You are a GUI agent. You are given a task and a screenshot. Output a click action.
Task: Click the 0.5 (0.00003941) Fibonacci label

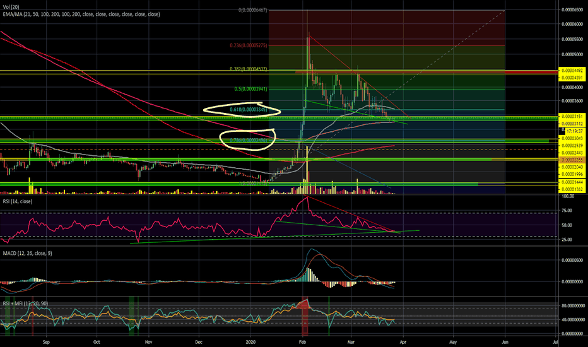tap(250, 89)
